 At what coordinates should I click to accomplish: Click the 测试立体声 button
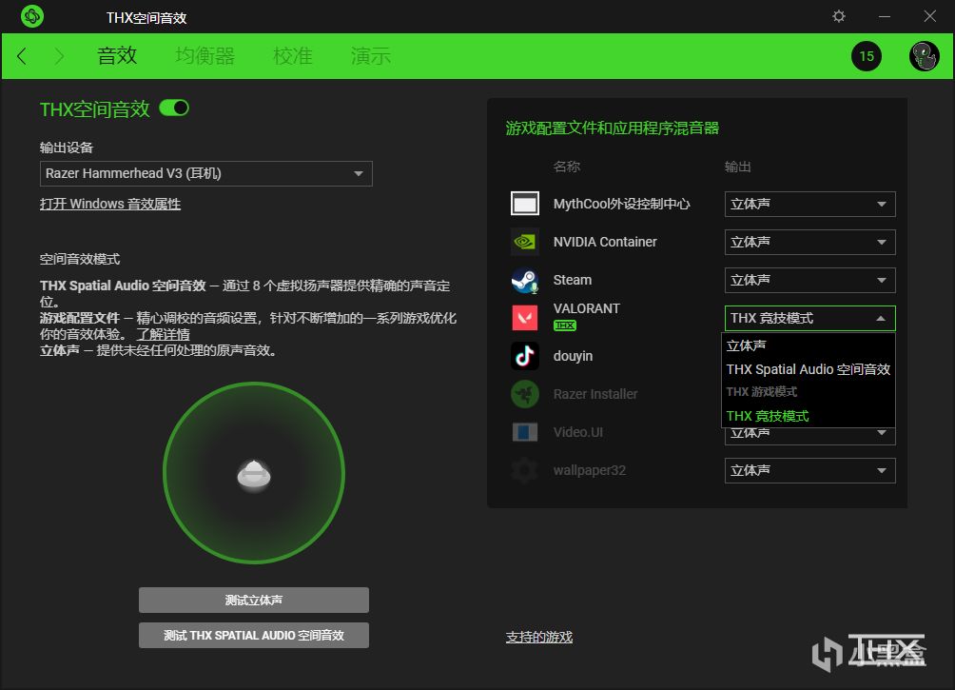pos(253,600)
